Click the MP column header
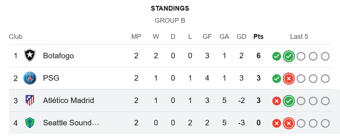Image resolution: width=340 pixels, height=140 pixels. tap(136, 37)
